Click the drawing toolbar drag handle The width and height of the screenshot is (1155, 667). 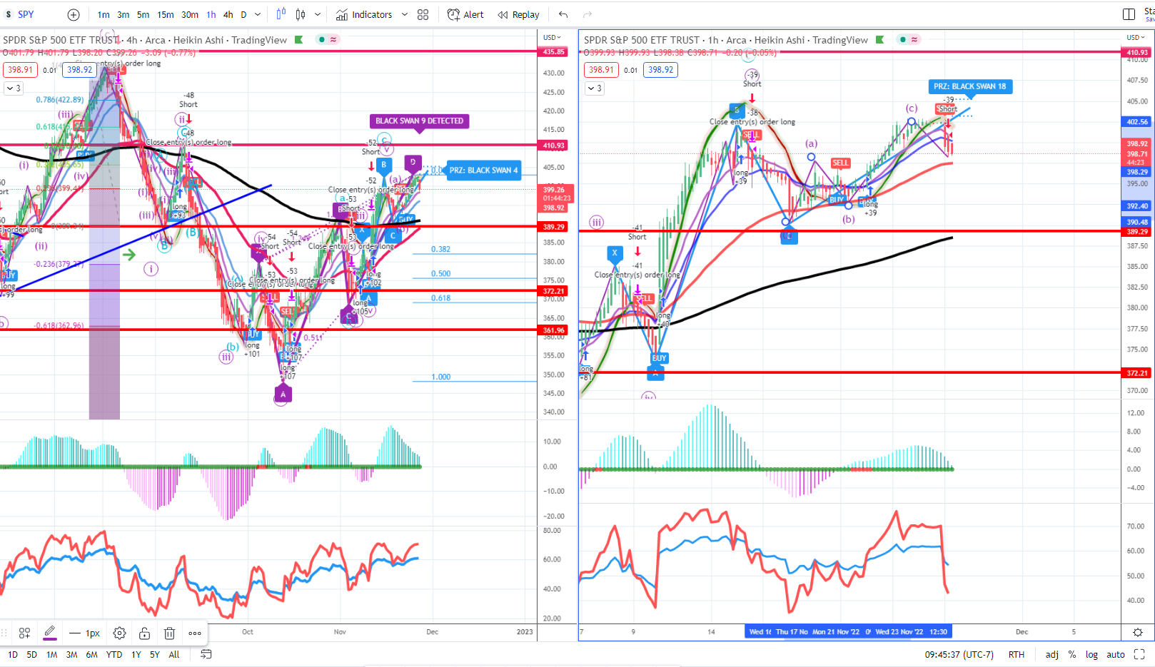click(5, 633)
